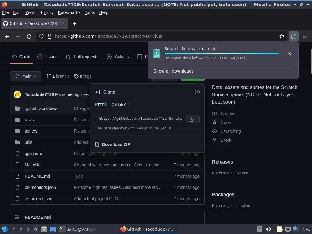Open the raws folder

[29, 120]
